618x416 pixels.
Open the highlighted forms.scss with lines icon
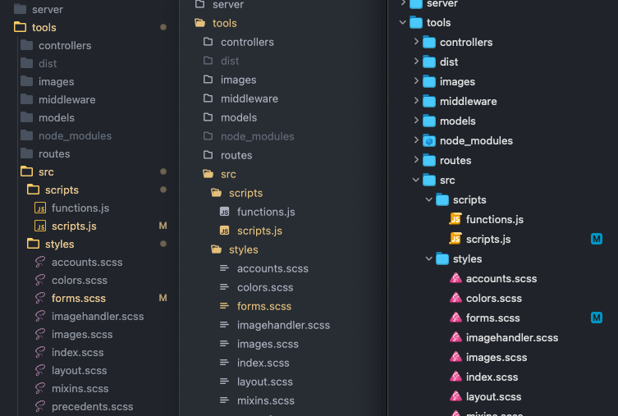tap(264, 306)
